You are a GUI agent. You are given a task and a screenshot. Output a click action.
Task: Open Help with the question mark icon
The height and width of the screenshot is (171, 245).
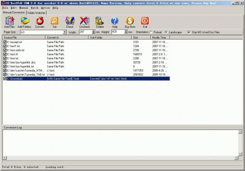click(x=115, y=21)
